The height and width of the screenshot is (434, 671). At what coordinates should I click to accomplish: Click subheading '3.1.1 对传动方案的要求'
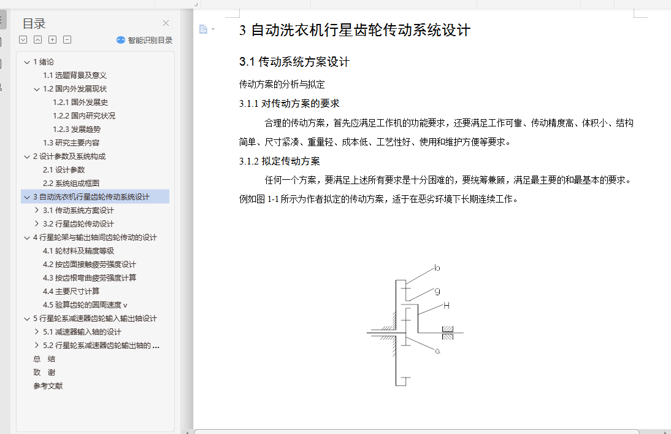(289, 103)
